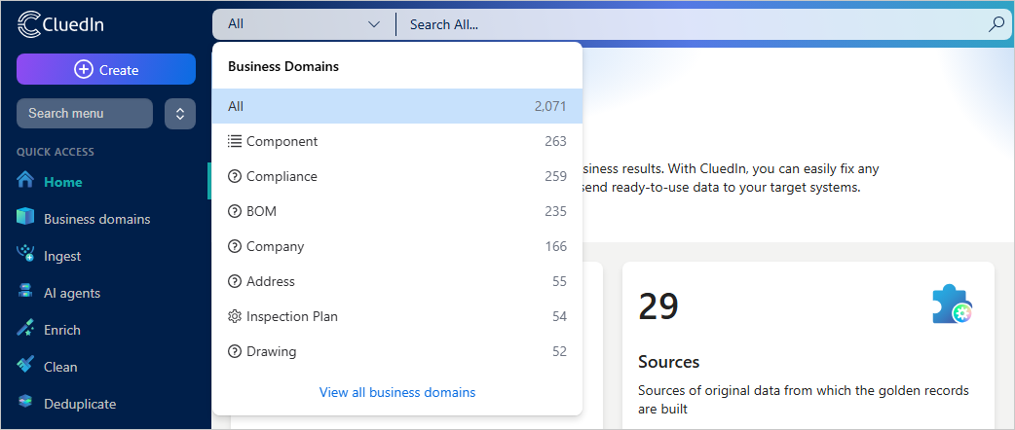Pick the Inspection Plan domain
This screenshot has height=430, width=1015.
[x=396, y=316]
